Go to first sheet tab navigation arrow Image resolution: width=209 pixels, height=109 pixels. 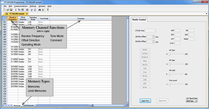3,106
